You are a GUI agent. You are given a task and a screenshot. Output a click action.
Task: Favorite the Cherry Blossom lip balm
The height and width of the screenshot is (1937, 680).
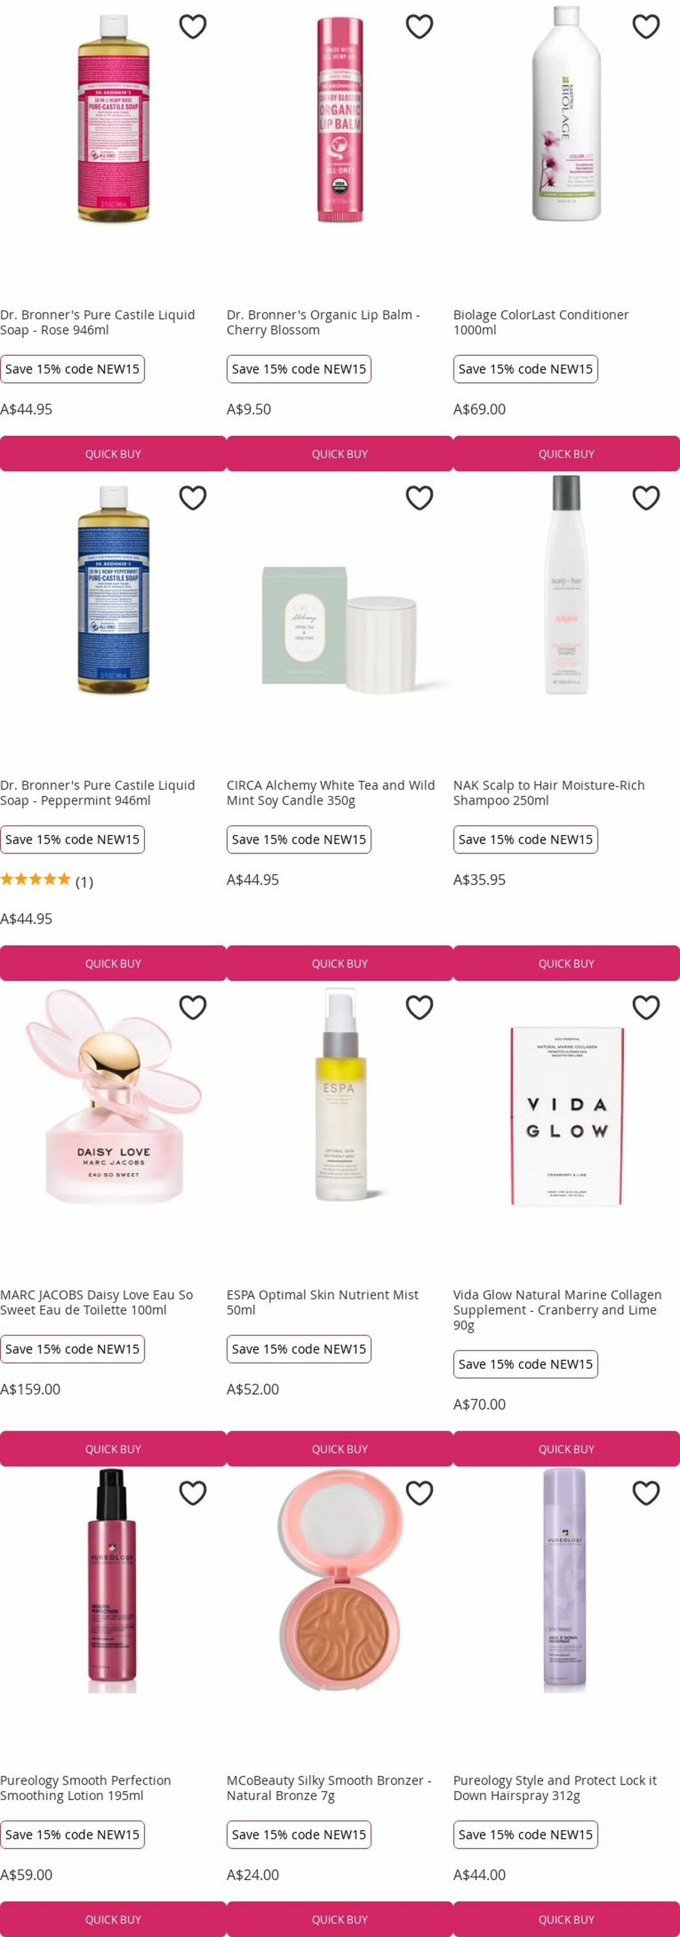click(x=419, y=26)
